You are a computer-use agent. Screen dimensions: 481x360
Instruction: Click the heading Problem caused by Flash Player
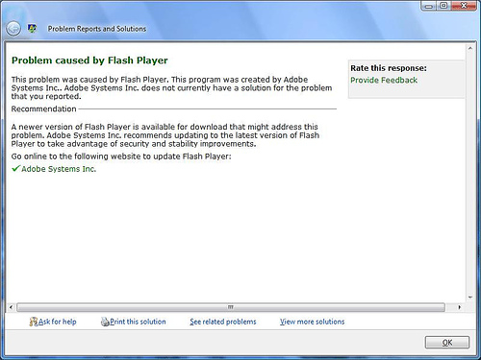[x=89, y=60]
